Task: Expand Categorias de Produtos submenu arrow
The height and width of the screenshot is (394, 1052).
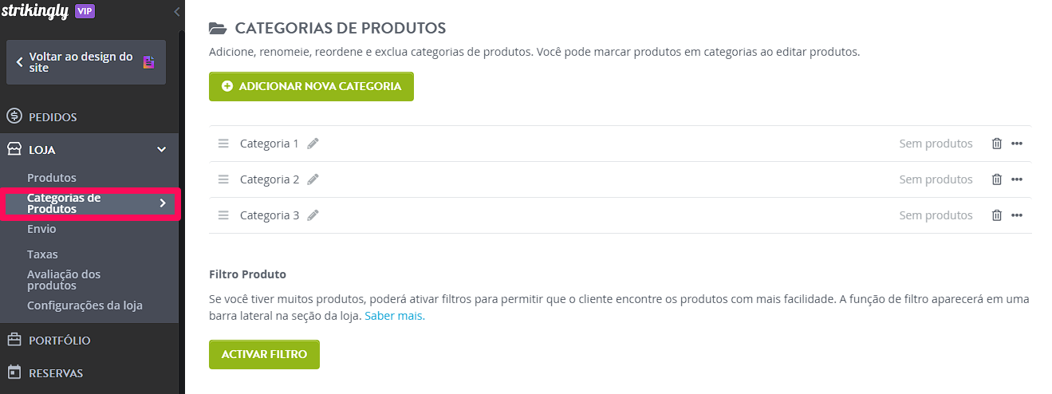Action: point(163,203)
